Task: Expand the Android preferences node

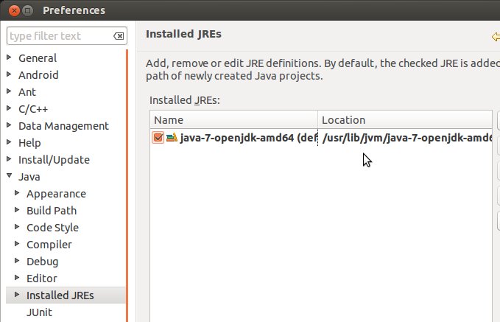Action: pos(10,74)
